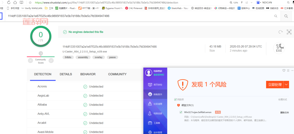Open the (14) Pinterest bookmark
Screen dimensions: 294x134
pyautogui.click(x=134, y=8)
